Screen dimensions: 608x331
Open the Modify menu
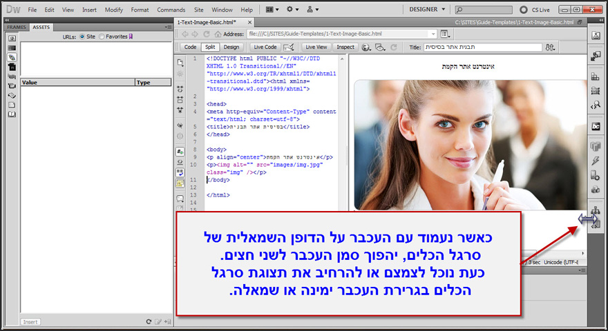[113, 10]
